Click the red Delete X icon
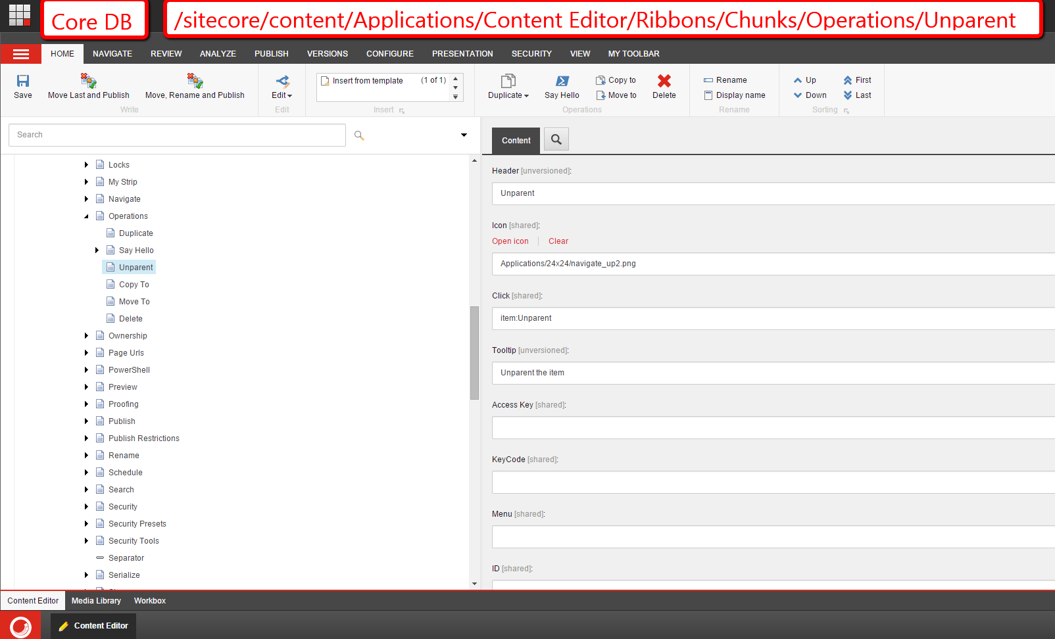 click(664, 81)
